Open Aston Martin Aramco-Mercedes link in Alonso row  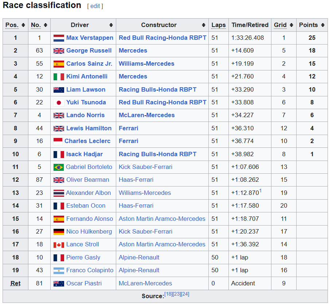(162, 219)
